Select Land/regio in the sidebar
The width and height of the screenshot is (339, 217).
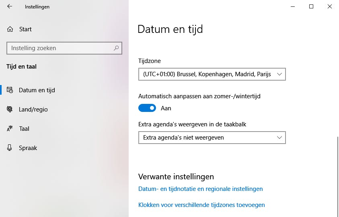(33, 110)
